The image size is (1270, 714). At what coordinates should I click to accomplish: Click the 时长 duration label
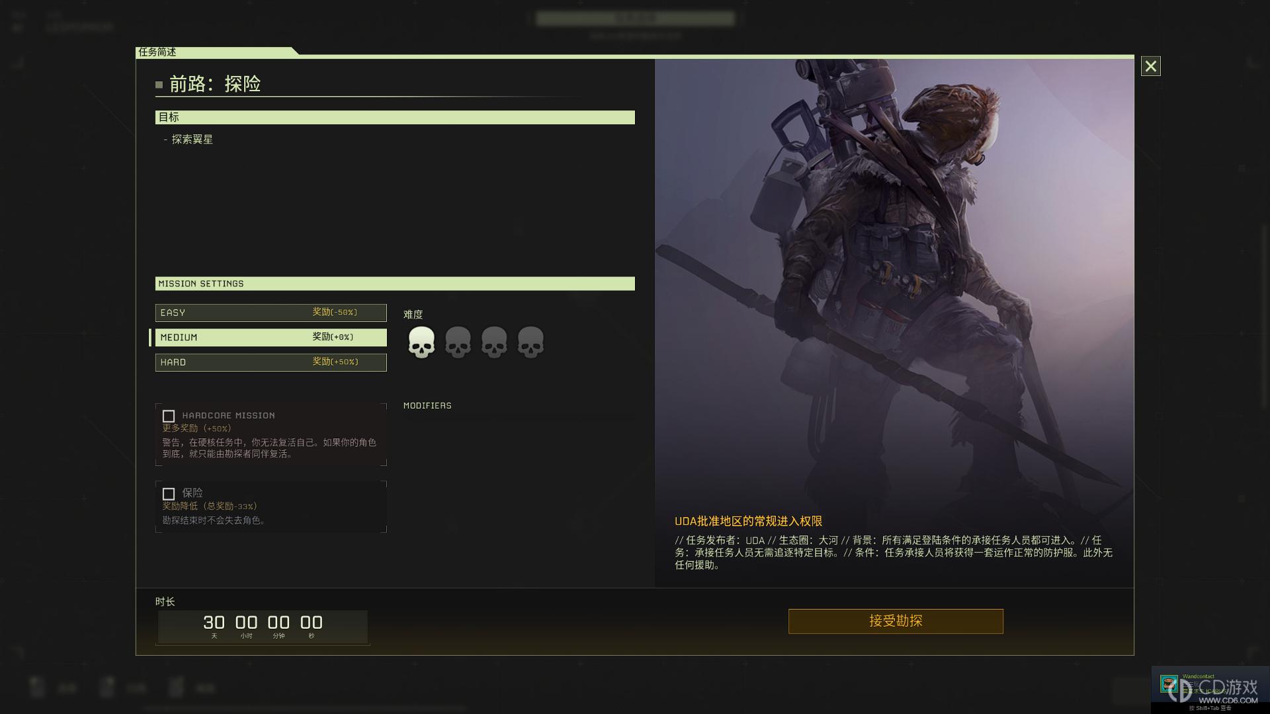165,602
